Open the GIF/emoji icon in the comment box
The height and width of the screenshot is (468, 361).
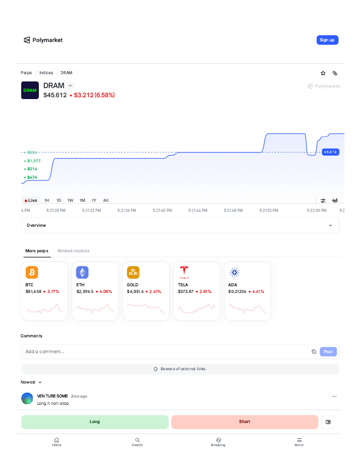pos(314,351)
